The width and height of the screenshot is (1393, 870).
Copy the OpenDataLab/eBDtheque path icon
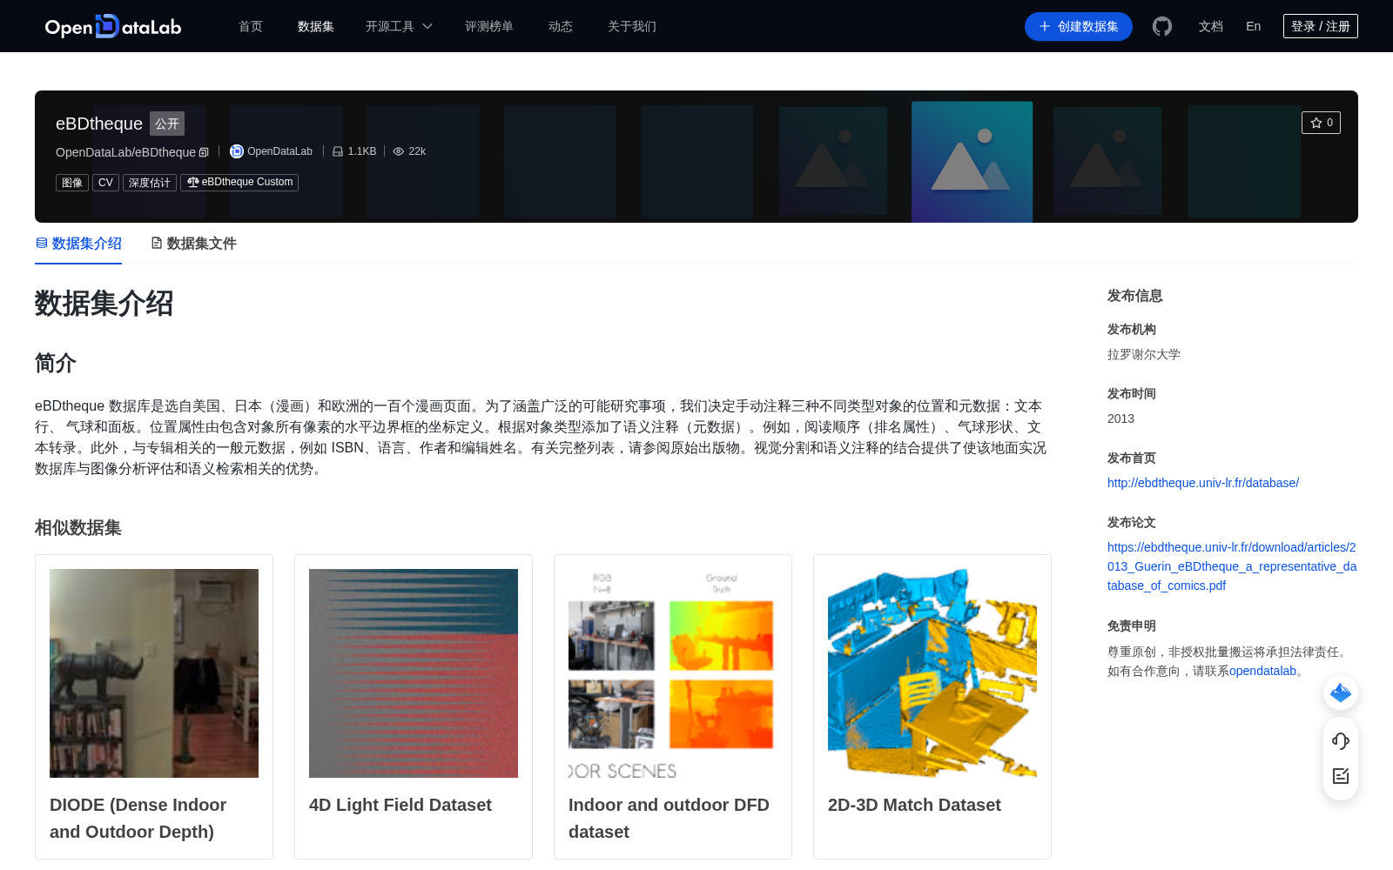coord(204,152)
